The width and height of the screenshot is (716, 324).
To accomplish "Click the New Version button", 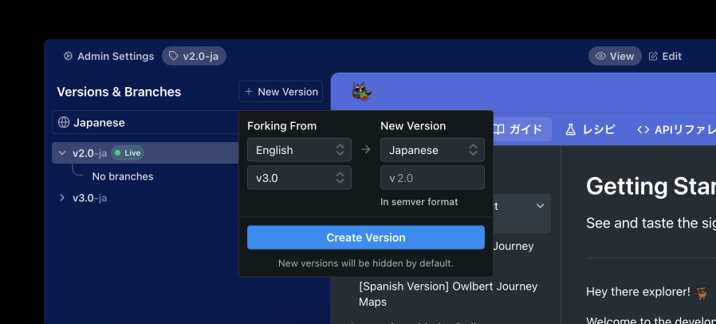I will pos(281,92).
